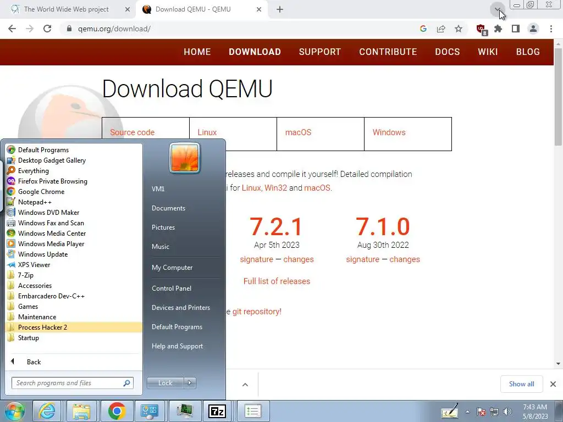Click the uBlock Origin extension icon
The width and height of the screenshot is (563, 422).
tap(481, 29)
